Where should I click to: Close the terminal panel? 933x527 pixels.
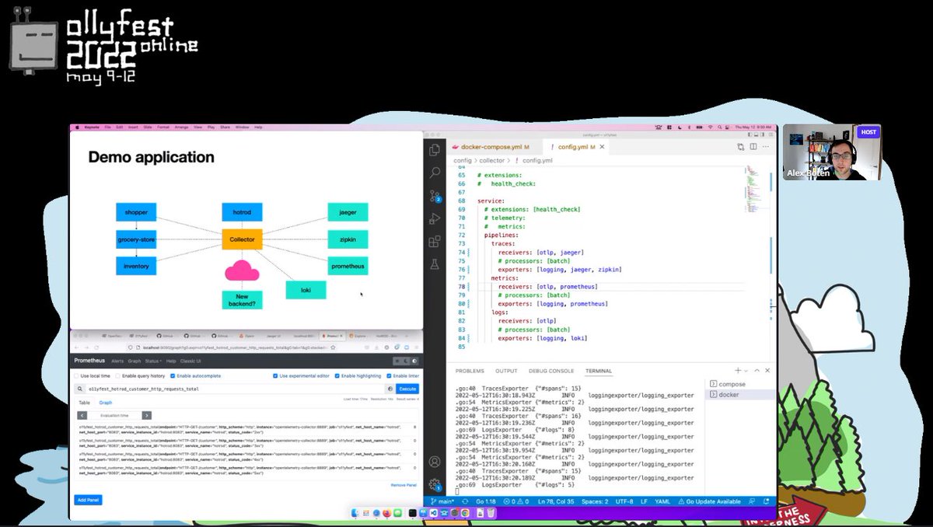click(x=768, y=371)
